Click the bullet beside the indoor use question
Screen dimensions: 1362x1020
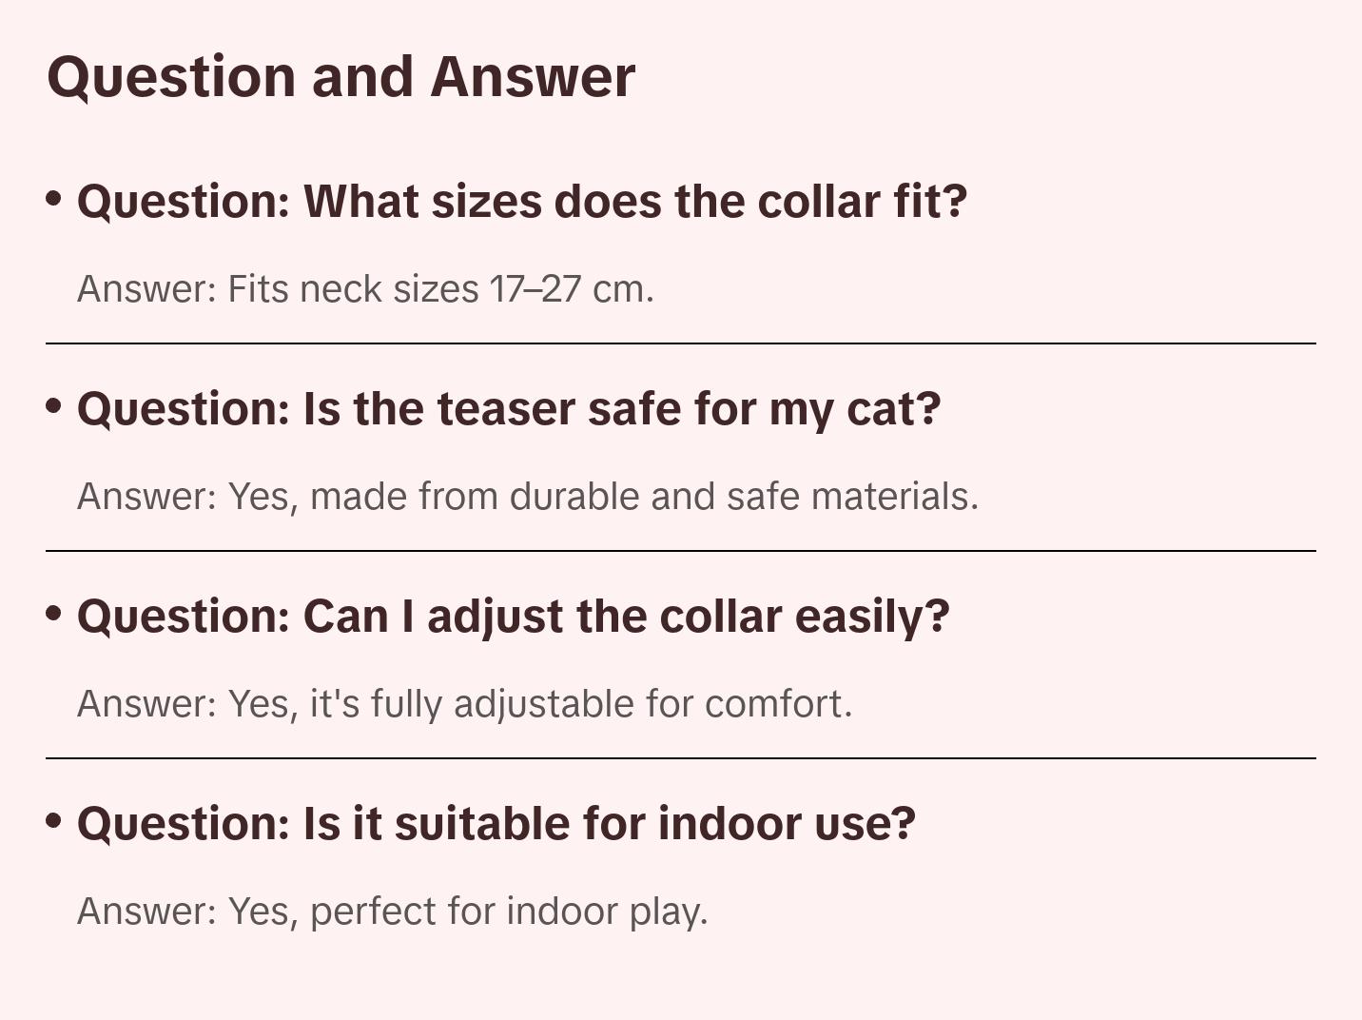(x=54, y=820)
